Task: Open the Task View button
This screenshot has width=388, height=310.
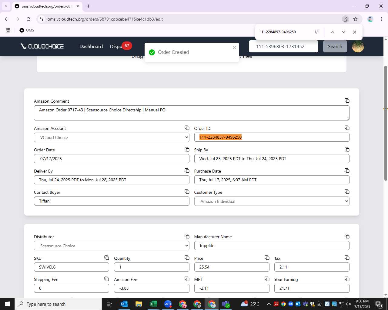Action: tap(109, 304)
